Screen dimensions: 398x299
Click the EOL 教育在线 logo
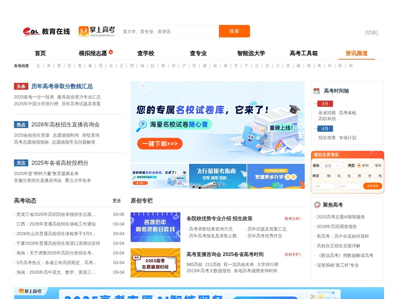click(46, 31)
